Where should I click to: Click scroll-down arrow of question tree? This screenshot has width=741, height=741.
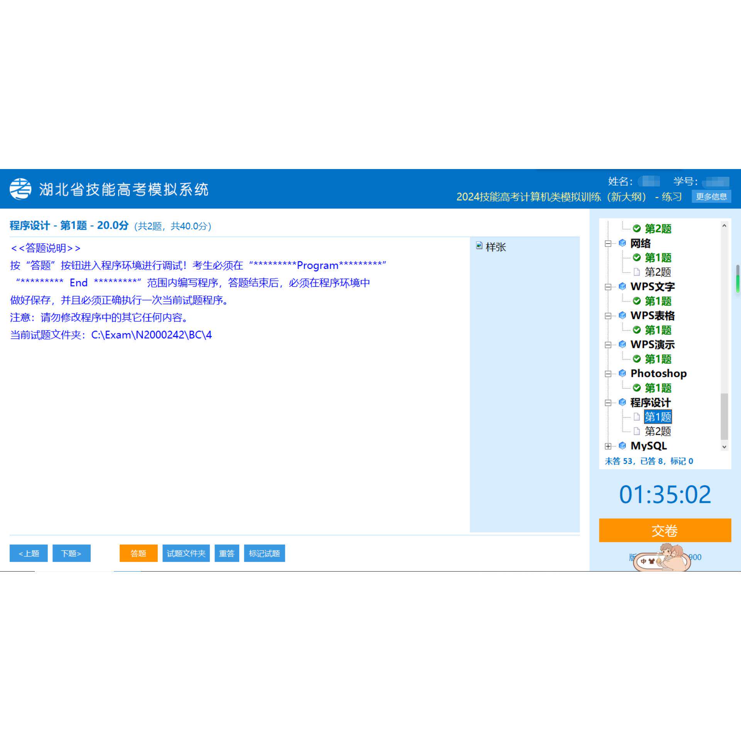click(x=724, y=447)
